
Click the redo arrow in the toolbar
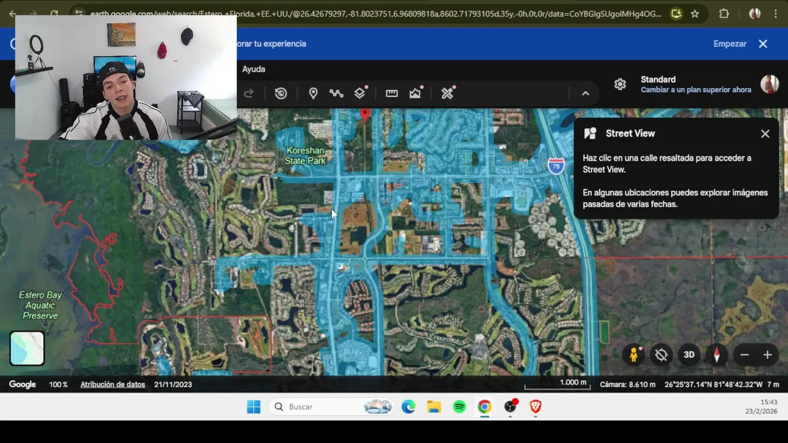(x=249, y=94)
